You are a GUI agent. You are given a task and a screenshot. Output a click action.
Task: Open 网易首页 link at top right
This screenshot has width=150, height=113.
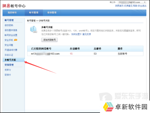(x=119, y=6)
